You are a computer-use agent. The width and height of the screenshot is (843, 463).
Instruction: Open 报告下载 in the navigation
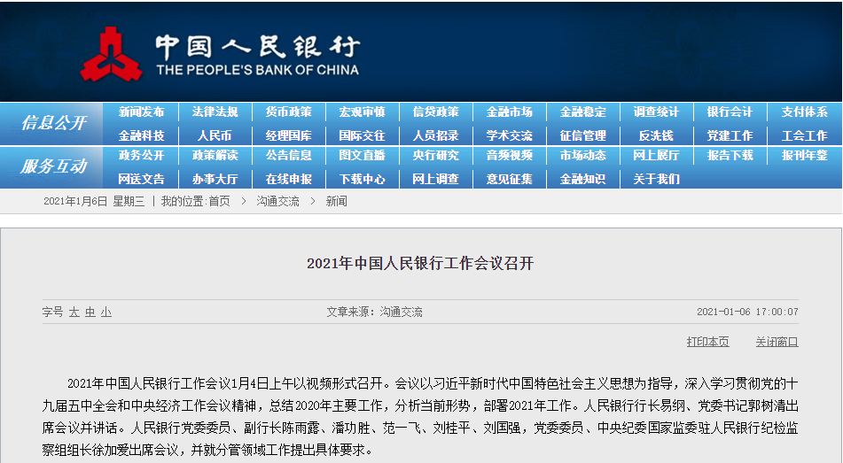[730, 156]
